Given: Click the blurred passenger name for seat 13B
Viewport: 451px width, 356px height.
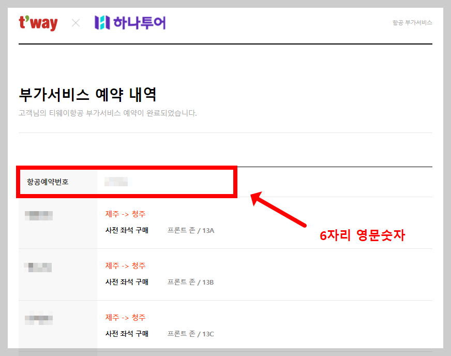Looking at the screenshot, I should coord(38,268).
